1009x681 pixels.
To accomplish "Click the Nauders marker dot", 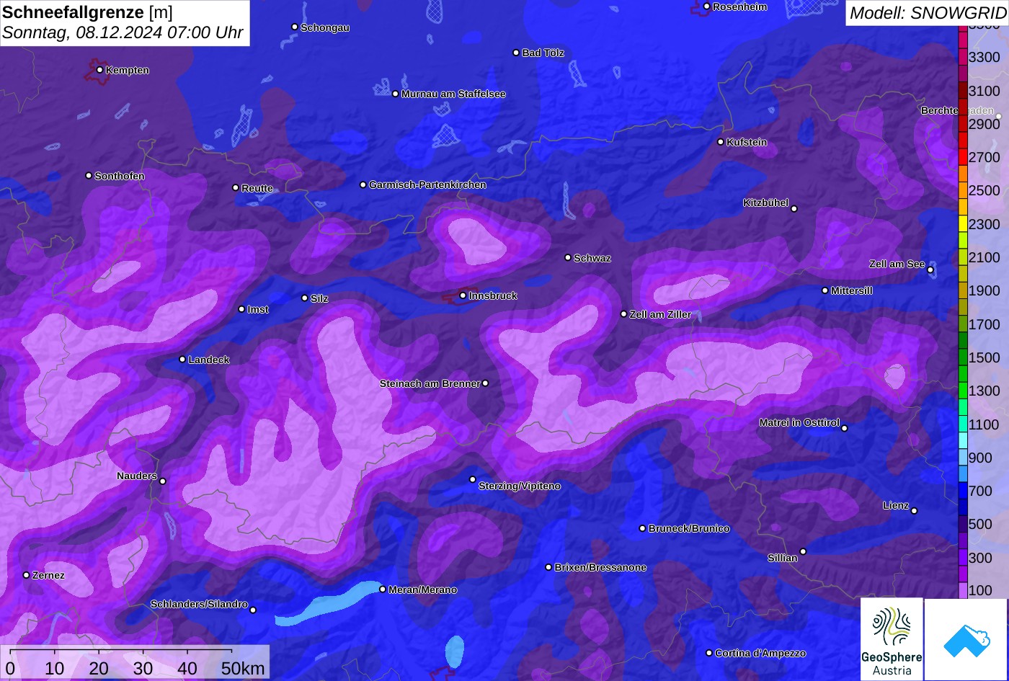I will pos(163,481).
